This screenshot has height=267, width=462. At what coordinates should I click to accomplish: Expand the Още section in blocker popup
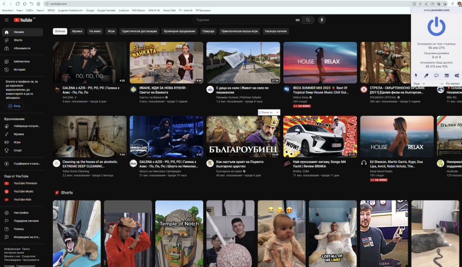click(x=419, y=84)
